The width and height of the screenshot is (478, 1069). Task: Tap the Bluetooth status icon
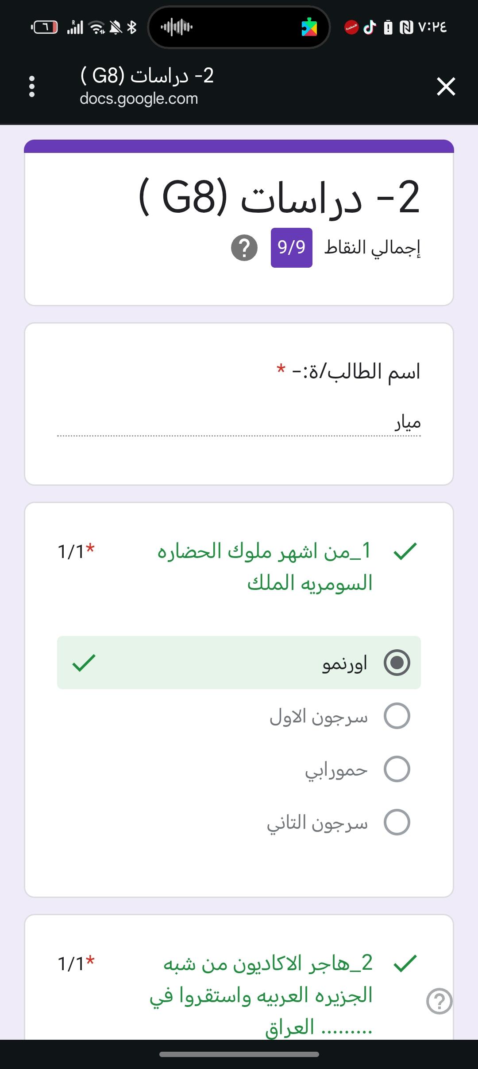(x=132, y=27)
